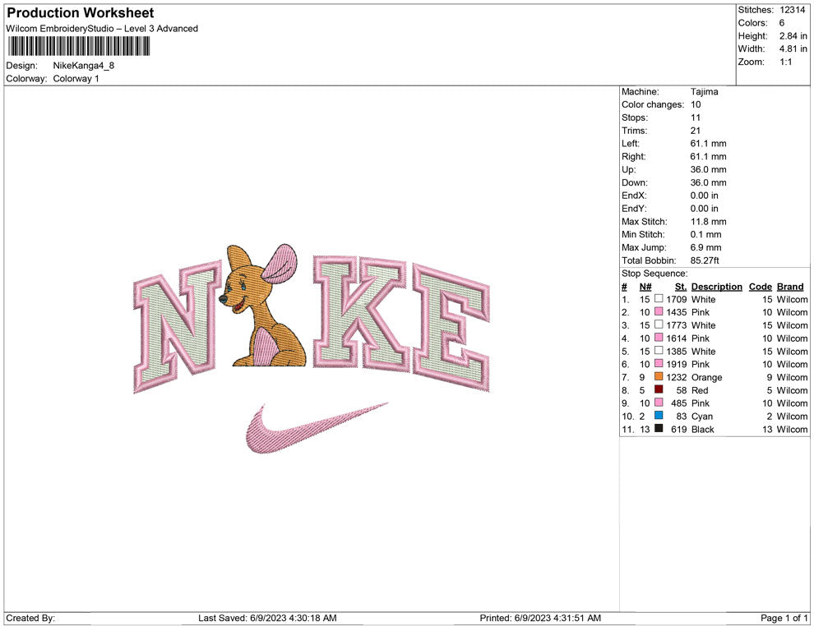Click the Brand column header

coord(790,287)
